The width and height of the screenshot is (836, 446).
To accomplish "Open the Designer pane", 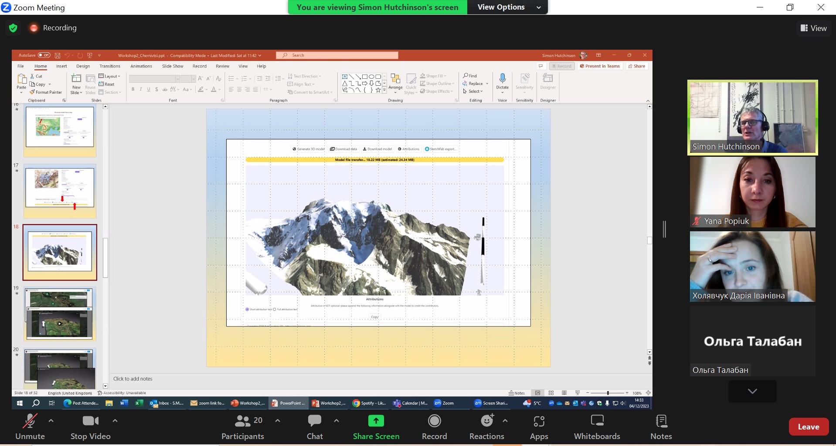I will tap(547, 81).
